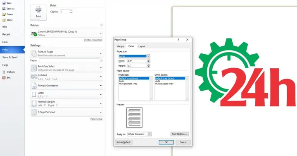Switch to the Layout tab
The height and width of the screenshot is (156, 297).
point(142,46)
